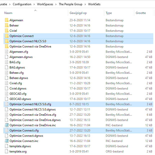155x155 pixels.
Task: Select the Optimize Connect.dgnws file name
Action: coord(26,136)
